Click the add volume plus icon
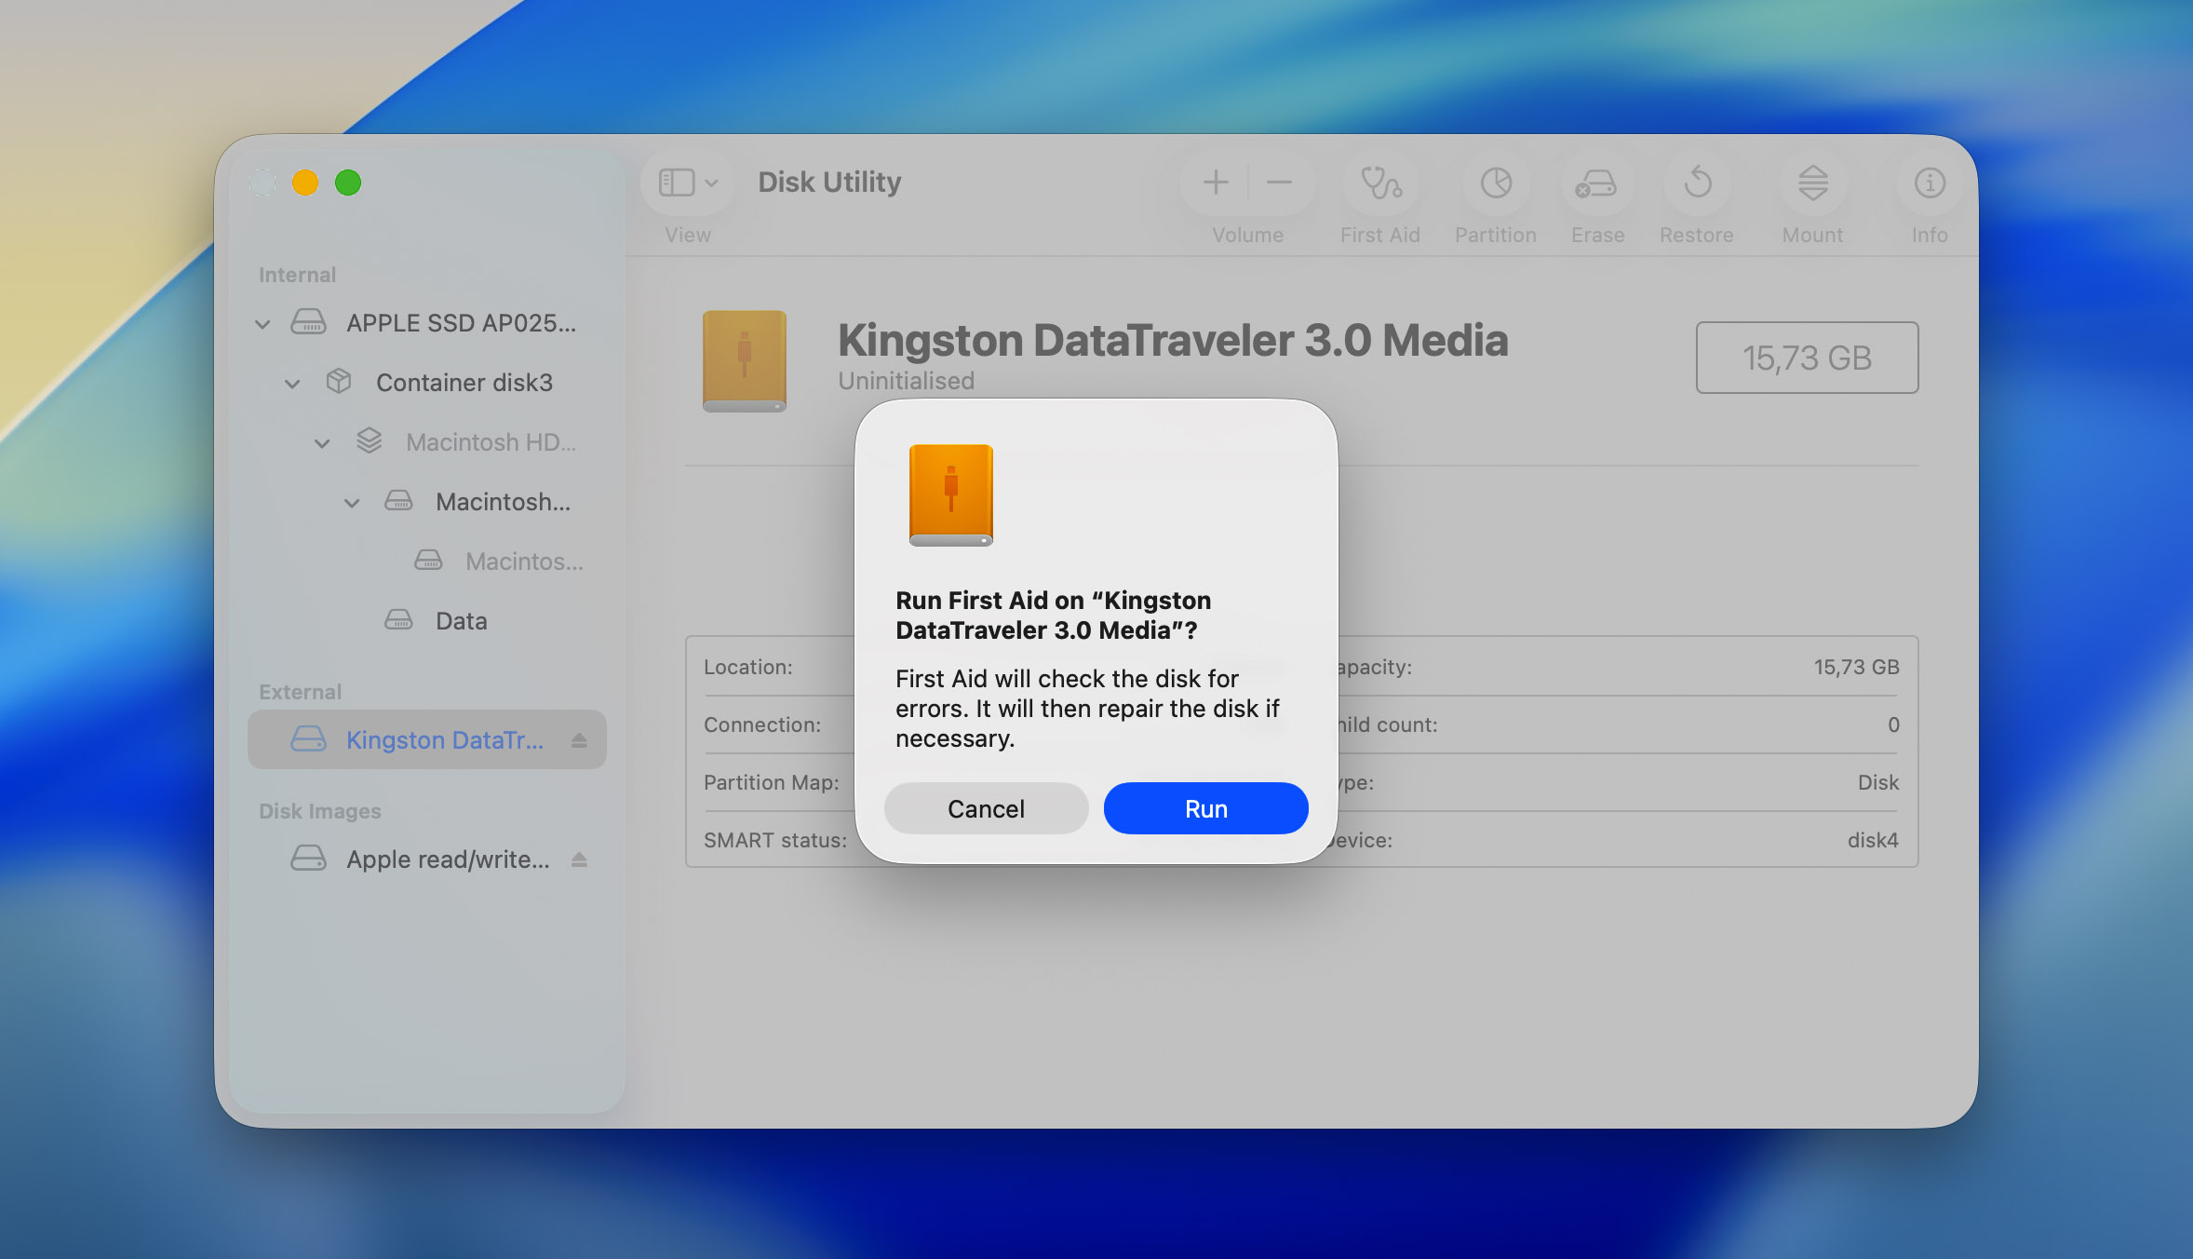The height and width of the screenshot is (1259, 2193). point(1215,183)
